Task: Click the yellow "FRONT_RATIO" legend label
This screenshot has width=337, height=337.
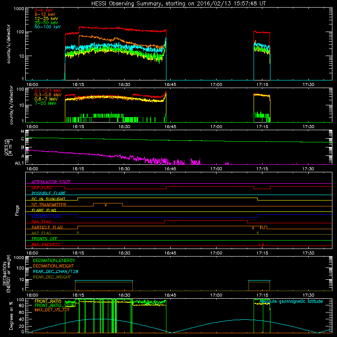Action: tap(48, 301)
